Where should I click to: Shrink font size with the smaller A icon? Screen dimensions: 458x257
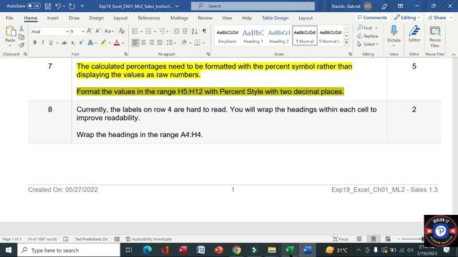point(98,31)
